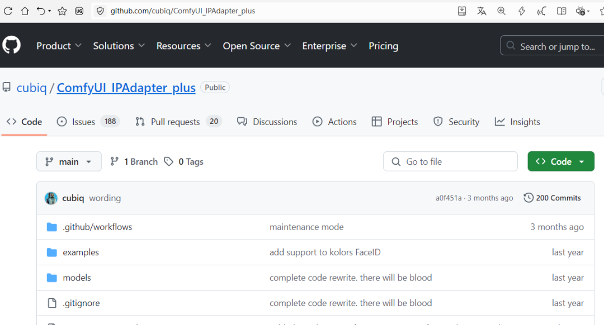
Task: View the Insights tab
Action: point(517,122)
